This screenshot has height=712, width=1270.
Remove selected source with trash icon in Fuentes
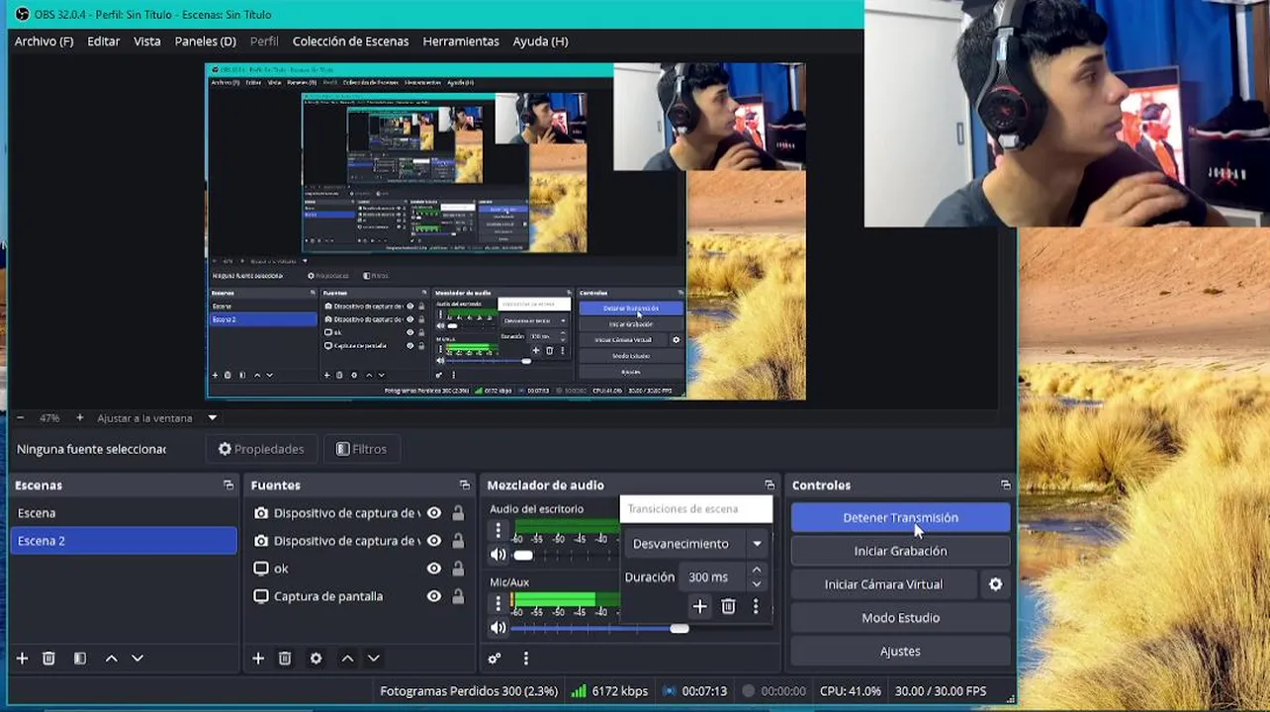[x=285, y=659]
